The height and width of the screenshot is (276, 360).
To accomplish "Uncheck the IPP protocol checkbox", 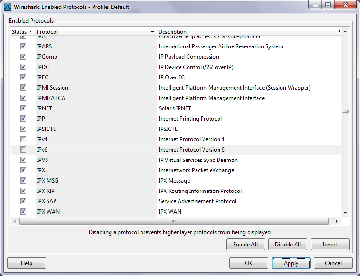I will (x=23, y=118).
